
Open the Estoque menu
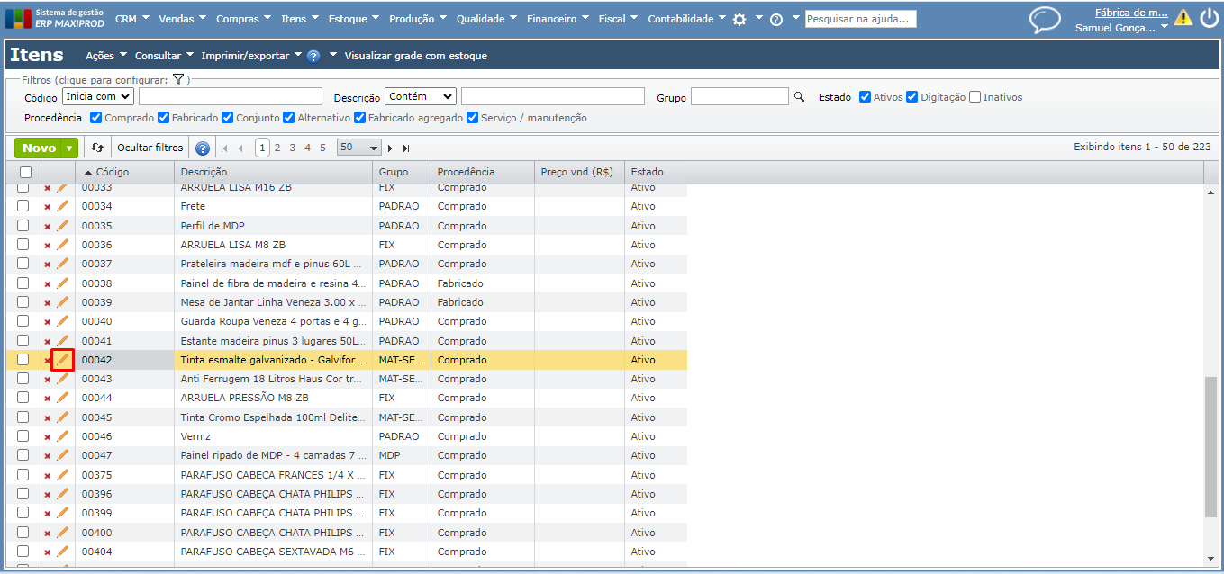click(x=353, y=19)
